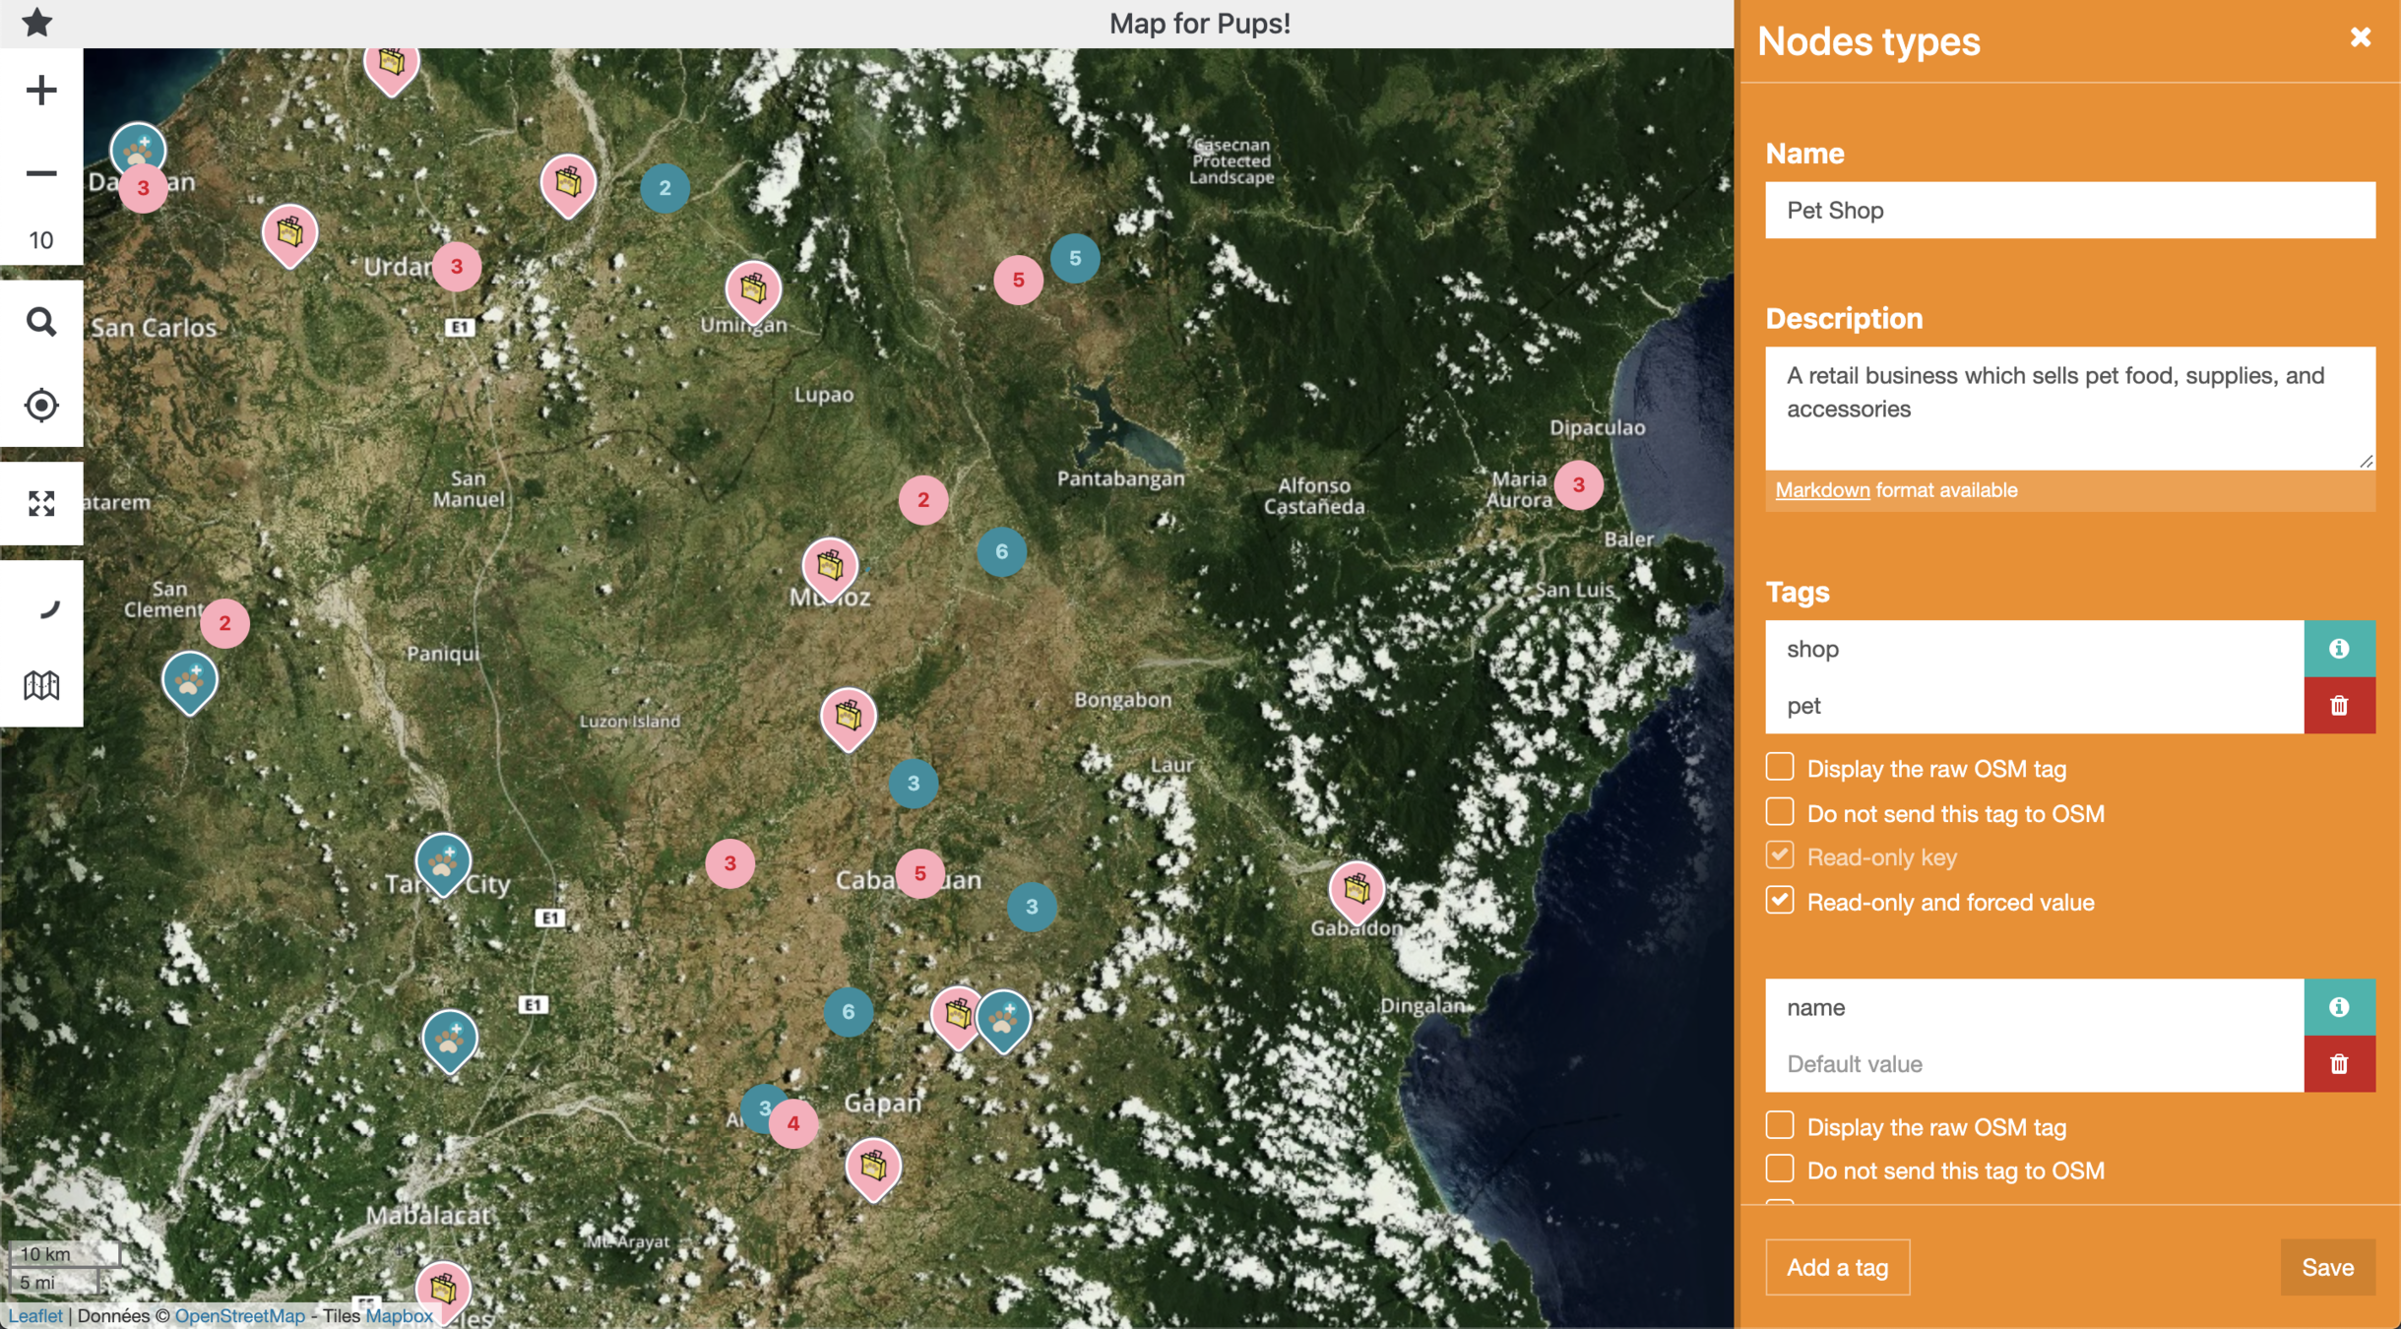Viewport: 2401px width, 1329px height.
Task: Click the zoom in plus button
Action: [41, 91]
